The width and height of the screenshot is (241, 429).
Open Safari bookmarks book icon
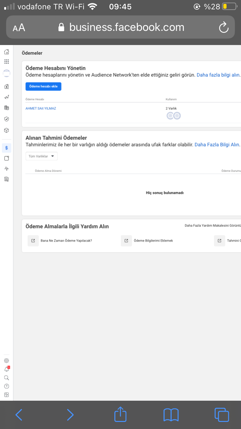point(171,415)
